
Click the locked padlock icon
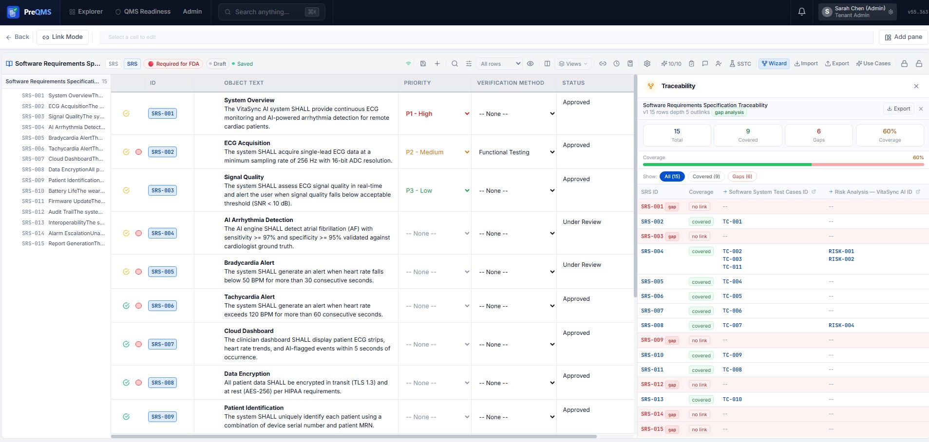click(904, 64)
